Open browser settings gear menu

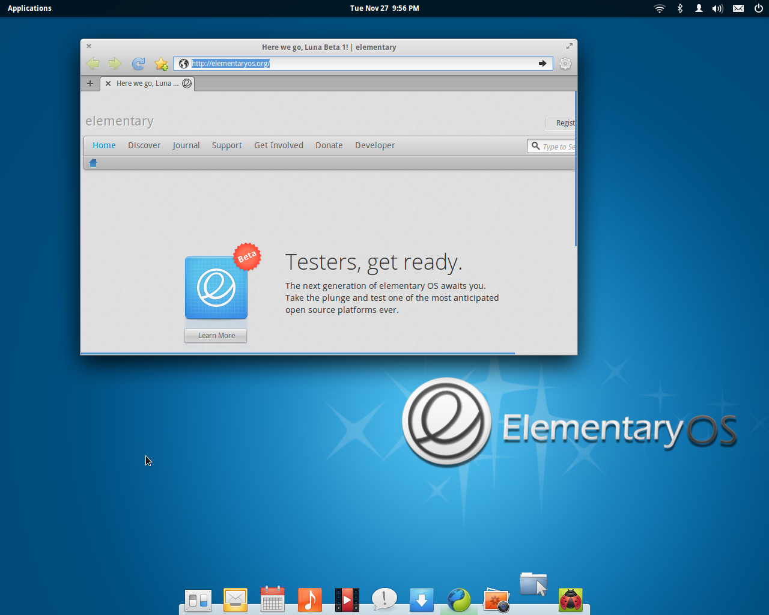[565, 64]
